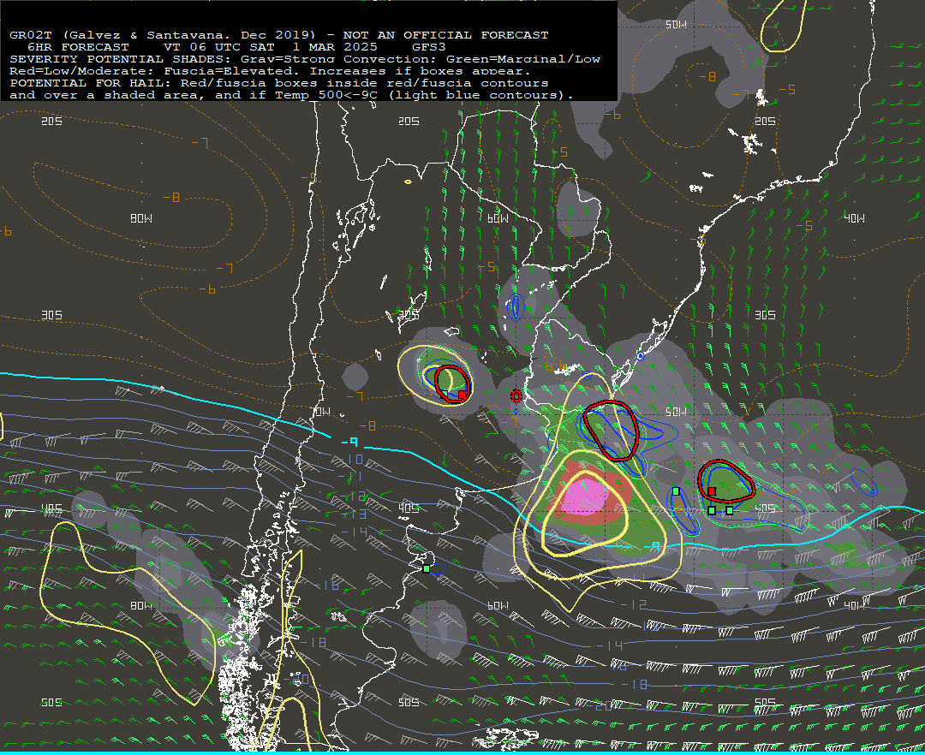Viewport: 925px width, 755px height.
Task: Click small blue contour at far eastern gray area
Action: point(865,482)
